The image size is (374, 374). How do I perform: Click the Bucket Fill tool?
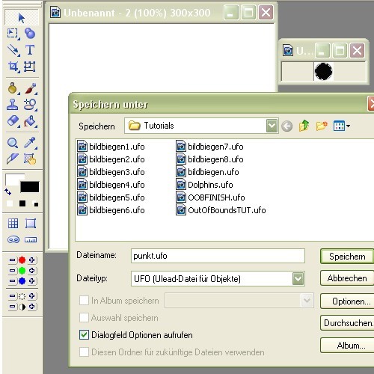tap(30, 121)
